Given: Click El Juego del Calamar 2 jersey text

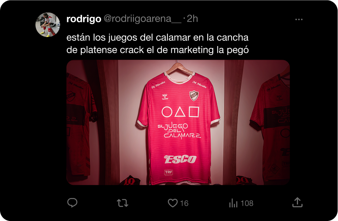Looking at the screenshot, I should pyautogui.click(x=179, y=131).
